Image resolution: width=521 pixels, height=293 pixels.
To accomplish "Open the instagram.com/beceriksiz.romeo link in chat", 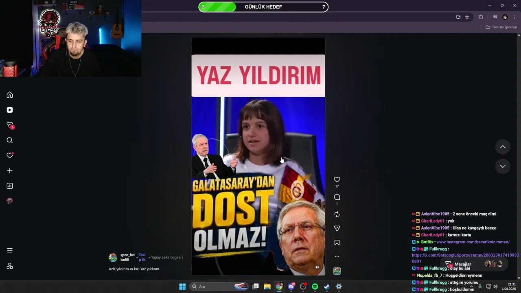I will [x=473, y=242].
